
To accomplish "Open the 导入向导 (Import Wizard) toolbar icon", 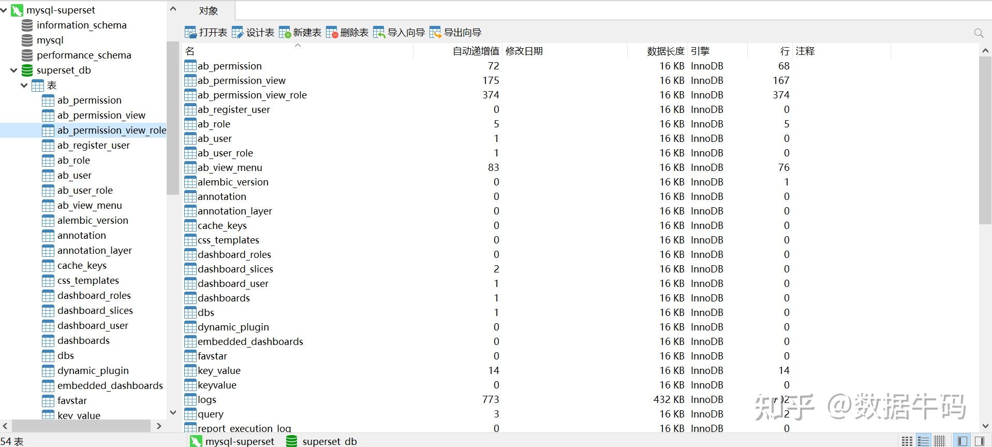I will click(x=379, y=33).
